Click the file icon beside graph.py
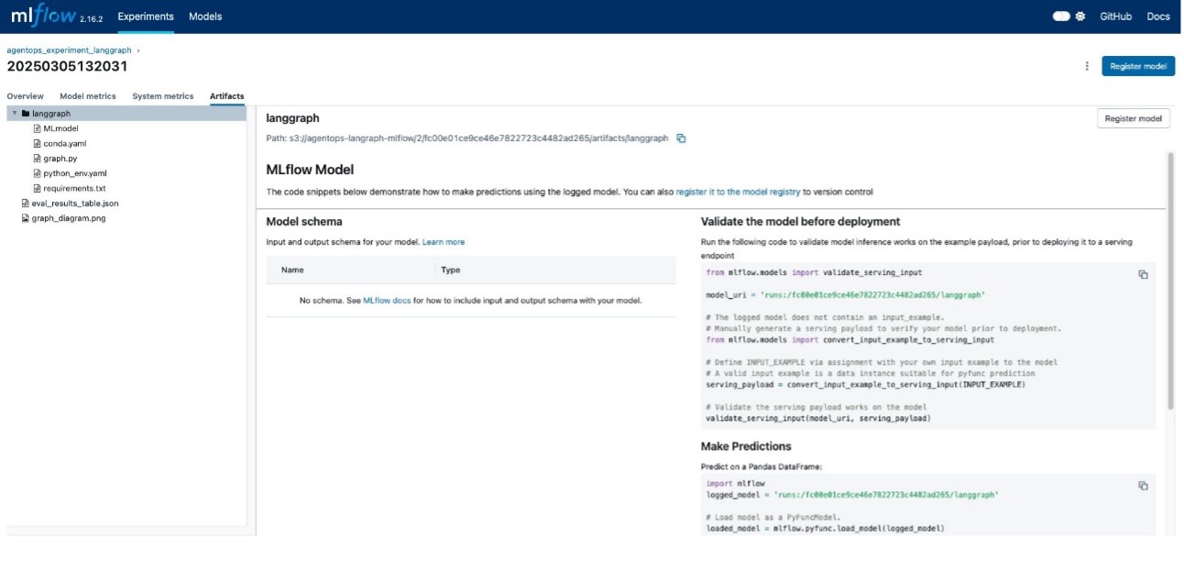Viewport: 1184px width, 582px height. point(38,159)
